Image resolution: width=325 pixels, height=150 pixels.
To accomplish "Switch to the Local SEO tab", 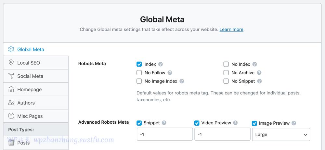I will click(x=36, y=63).
